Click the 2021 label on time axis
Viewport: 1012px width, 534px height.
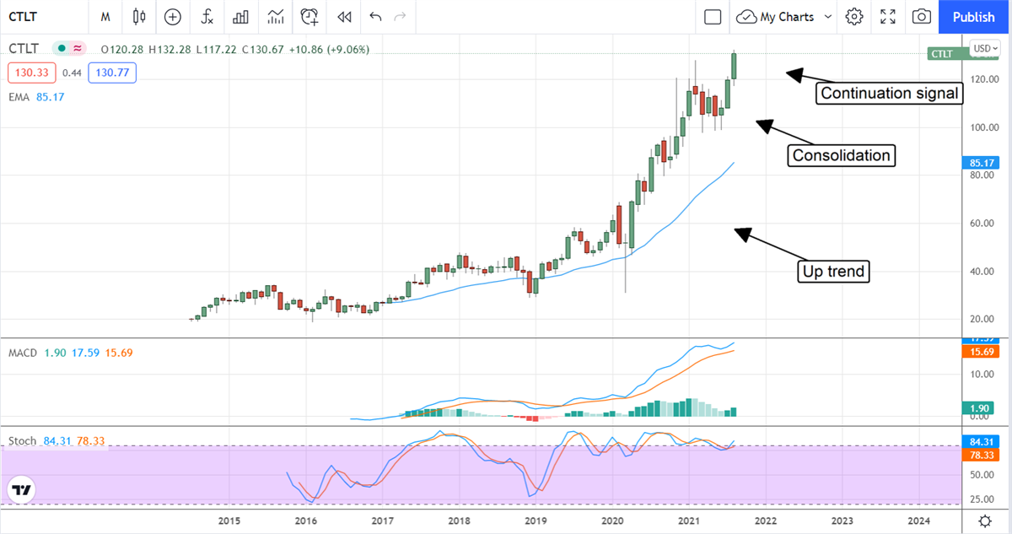click(690, 521)
